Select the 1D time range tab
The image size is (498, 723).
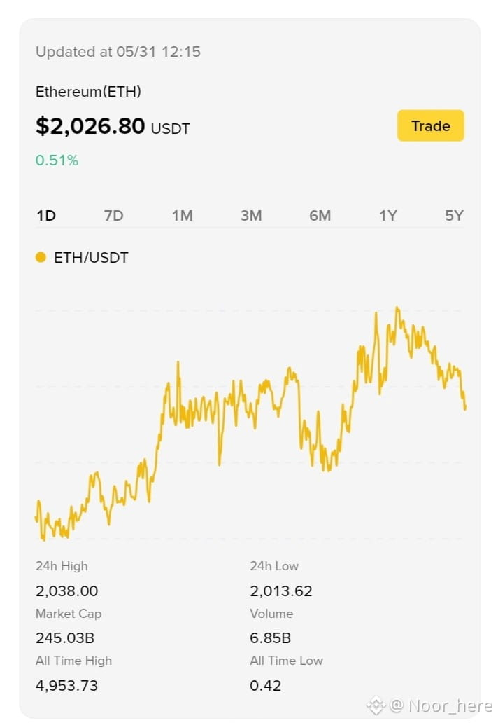tap(46, 215)
